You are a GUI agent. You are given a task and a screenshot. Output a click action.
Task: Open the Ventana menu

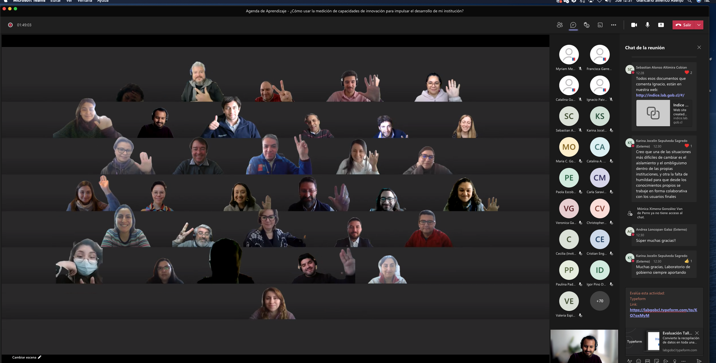(85, 1)
